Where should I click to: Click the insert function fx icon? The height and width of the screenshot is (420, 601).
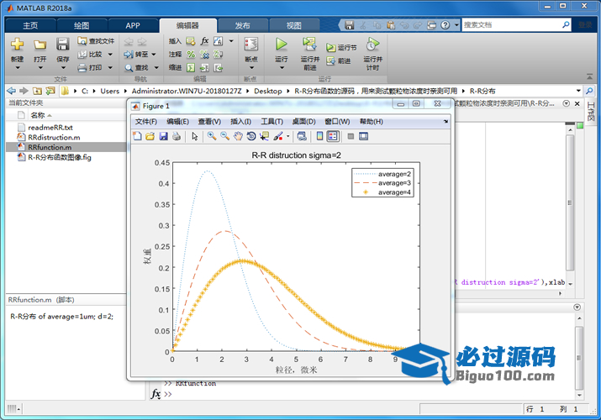click(204, 41)
